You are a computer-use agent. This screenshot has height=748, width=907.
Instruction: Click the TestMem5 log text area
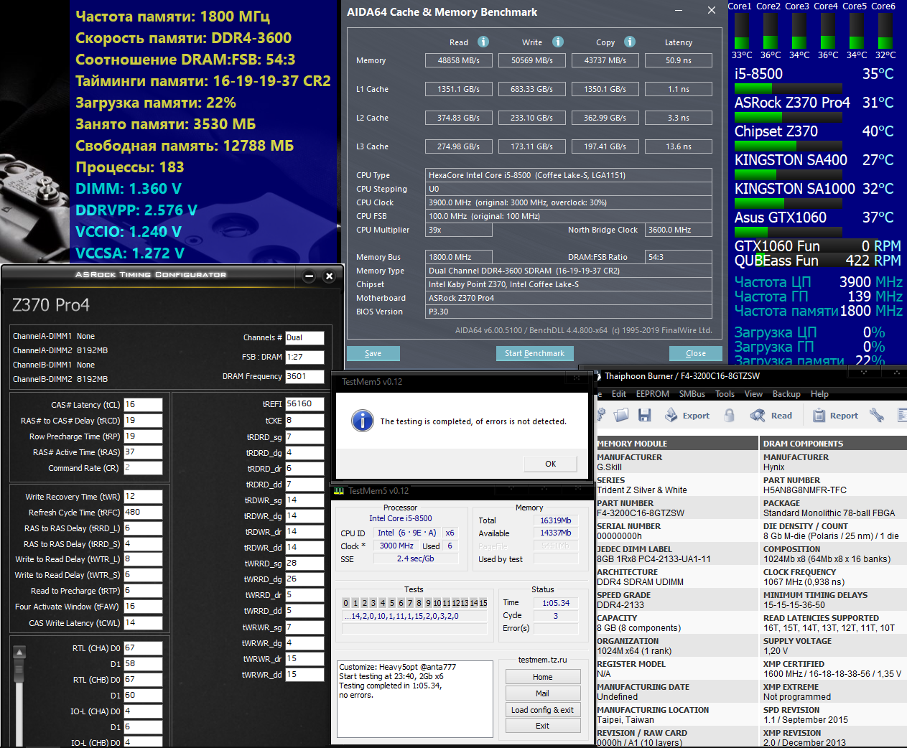[x=415, y=699]
